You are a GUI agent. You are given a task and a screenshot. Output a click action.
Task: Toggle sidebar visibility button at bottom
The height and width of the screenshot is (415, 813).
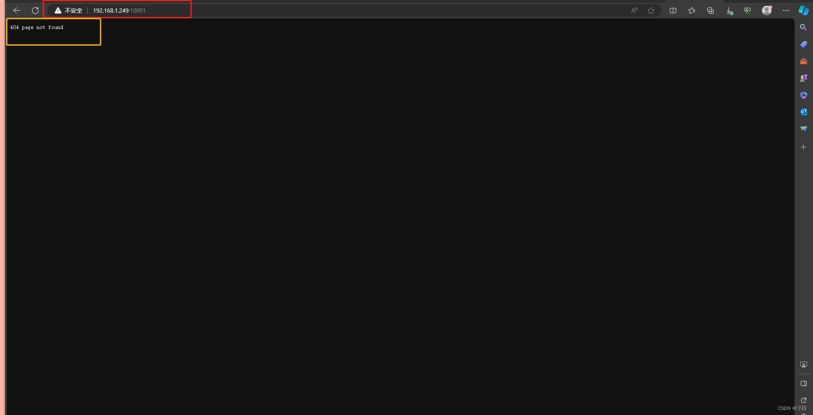tap(803, 383)
